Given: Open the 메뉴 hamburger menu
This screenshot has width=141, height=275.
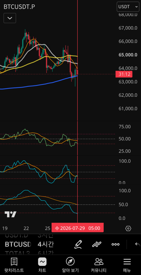Looking at the screenshot, I should coord(127,265).
